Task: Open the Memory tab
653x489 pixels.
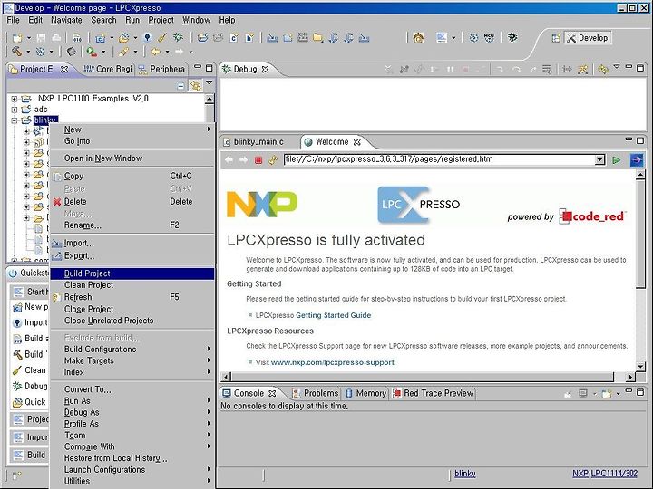Action: (x=366, y=393)
